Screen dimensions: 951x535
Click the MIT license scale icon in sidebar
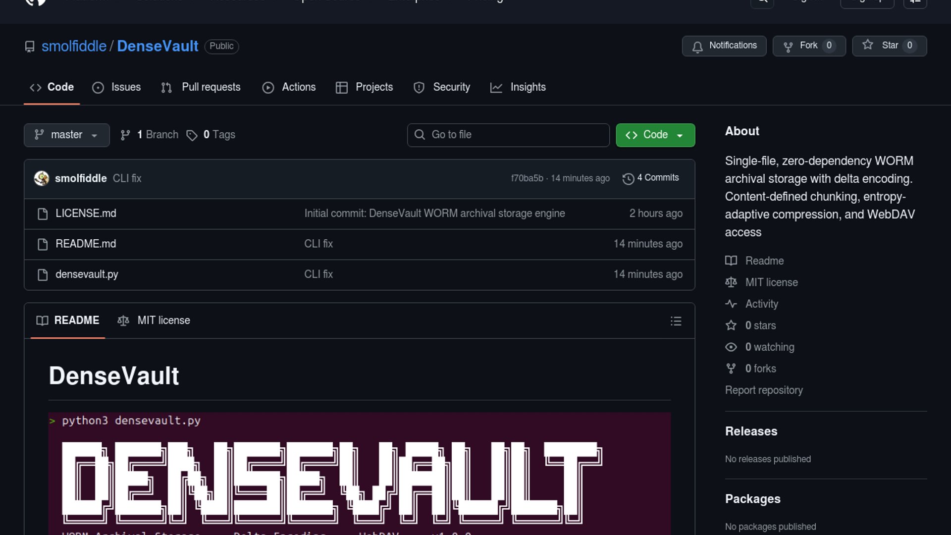731,282
